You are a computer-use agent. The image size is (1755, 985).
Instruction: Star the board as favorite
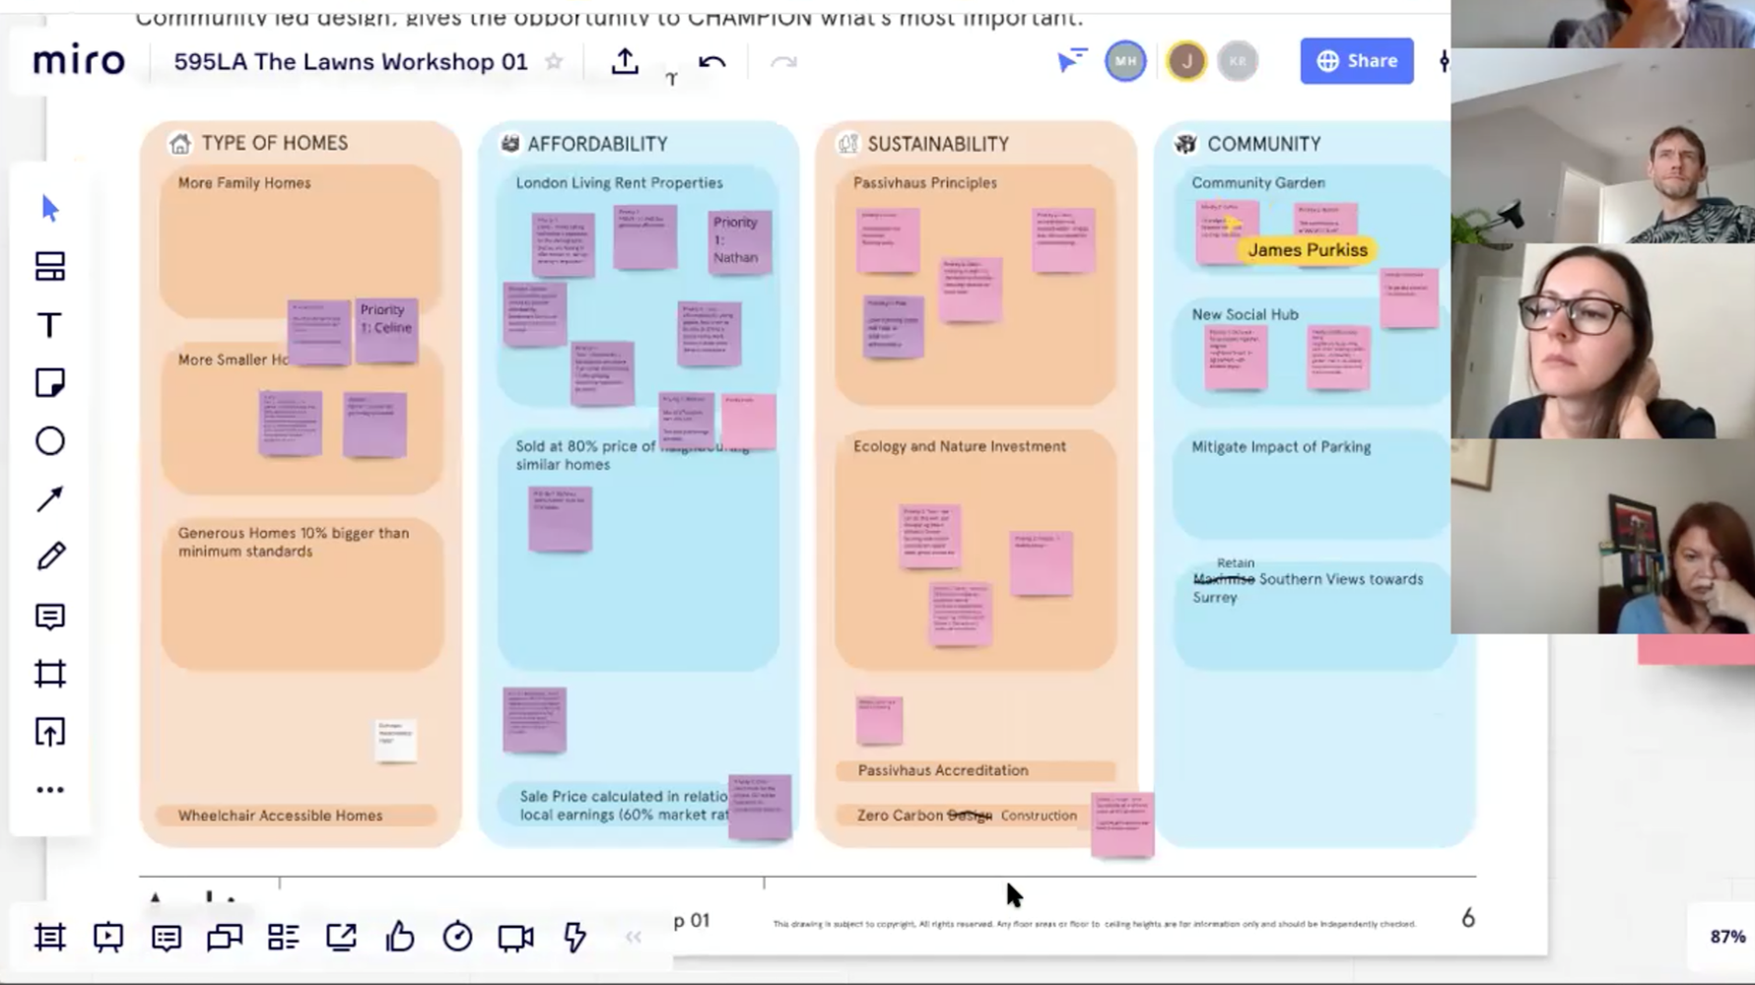(x=555, y=62)
